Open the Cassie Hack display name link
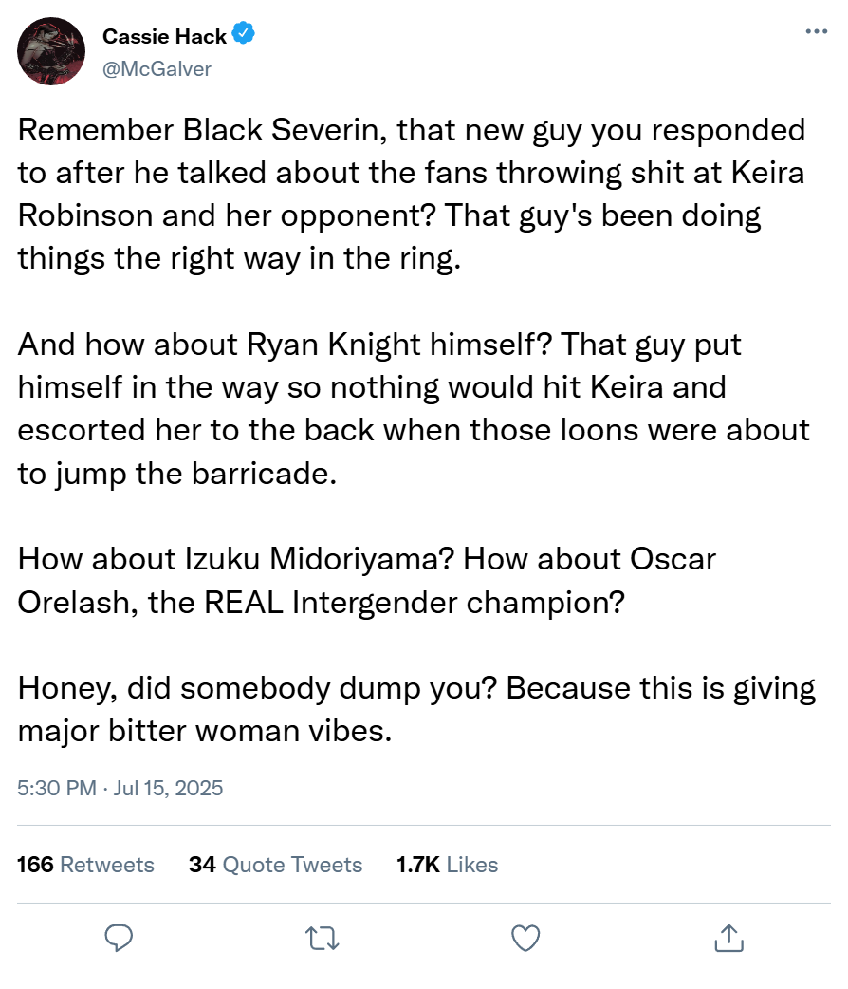 tap(164, 37)
